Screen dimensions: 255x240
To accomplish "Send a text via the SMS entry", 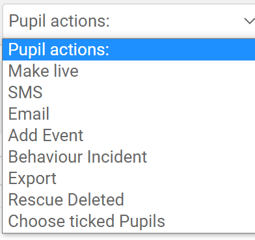I will 129,92.
